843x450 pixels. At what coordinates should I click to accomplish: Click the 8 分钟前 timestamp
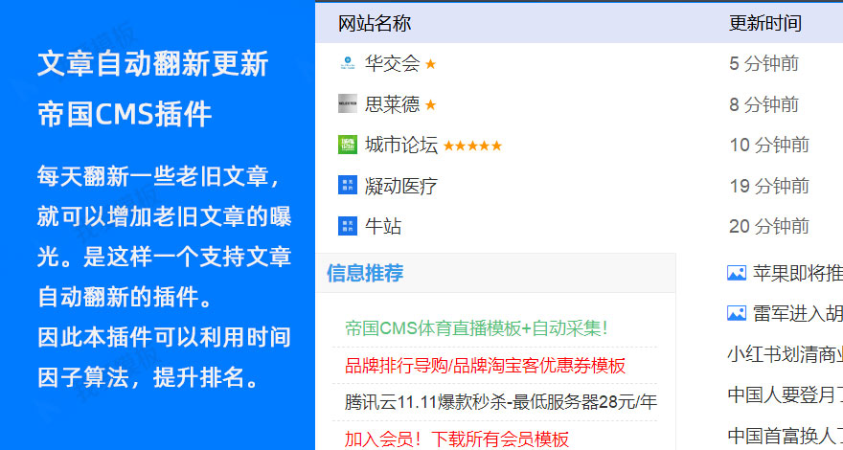pyautogui.click(x=764, y=104)
